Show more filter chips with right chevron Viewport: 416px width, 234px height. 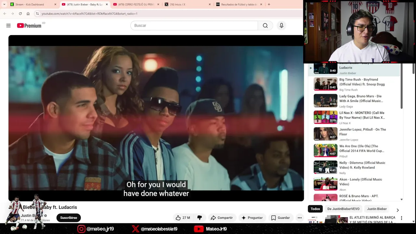coord(397,210)
